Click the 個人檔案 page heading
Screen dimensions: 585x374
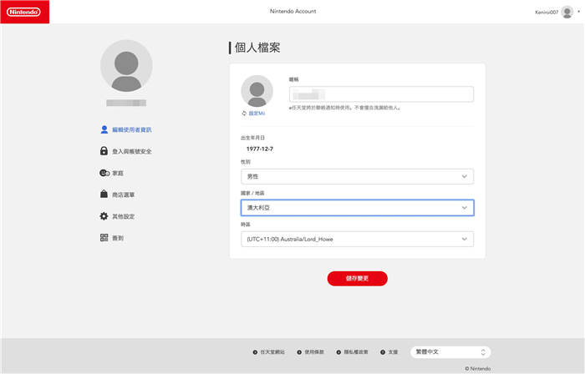[x=257, y=48]
